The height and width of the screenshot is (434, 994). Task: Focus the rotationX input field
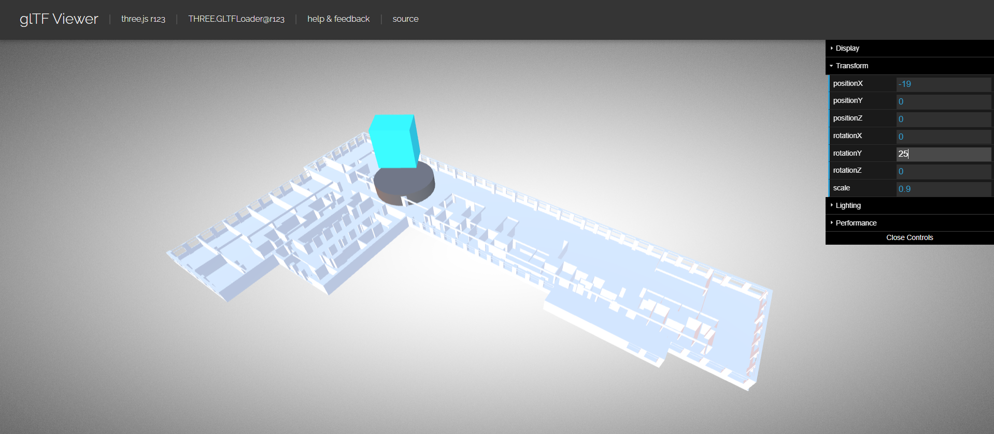point(943,137)
